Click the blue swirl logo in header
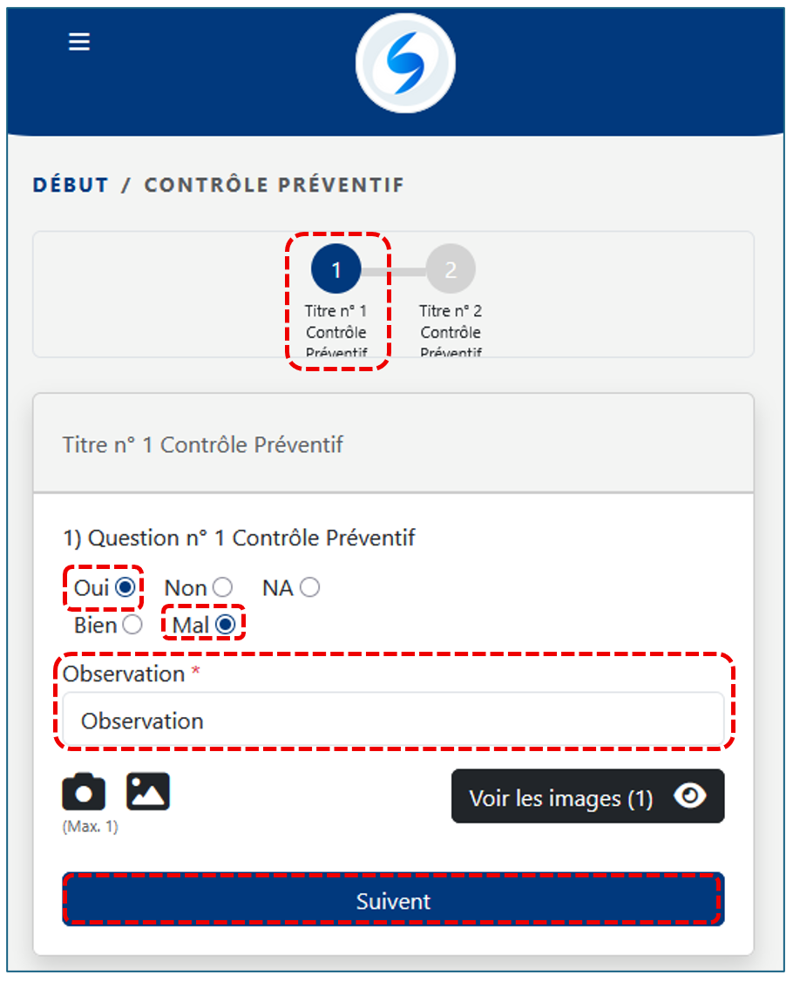The width and height of the screenshot is (793, 982). [405, 64]
